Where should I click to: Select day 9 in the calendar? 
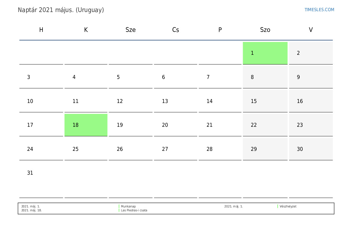(311, 77)
